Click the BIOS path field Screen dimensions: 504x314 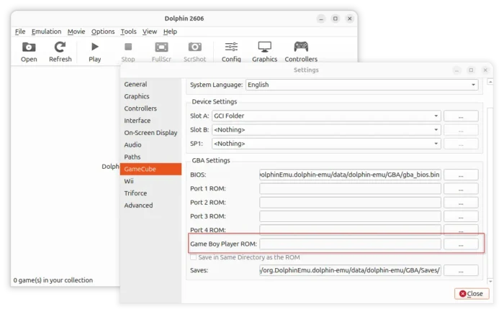(x=350, y=175)
